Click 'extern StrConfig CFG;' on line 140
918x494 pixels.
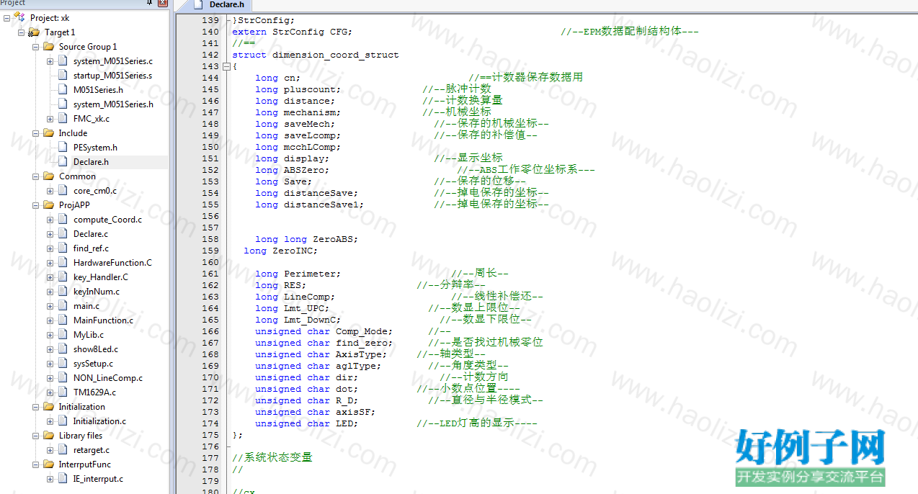pyautogui.click(x=293, y=32)
